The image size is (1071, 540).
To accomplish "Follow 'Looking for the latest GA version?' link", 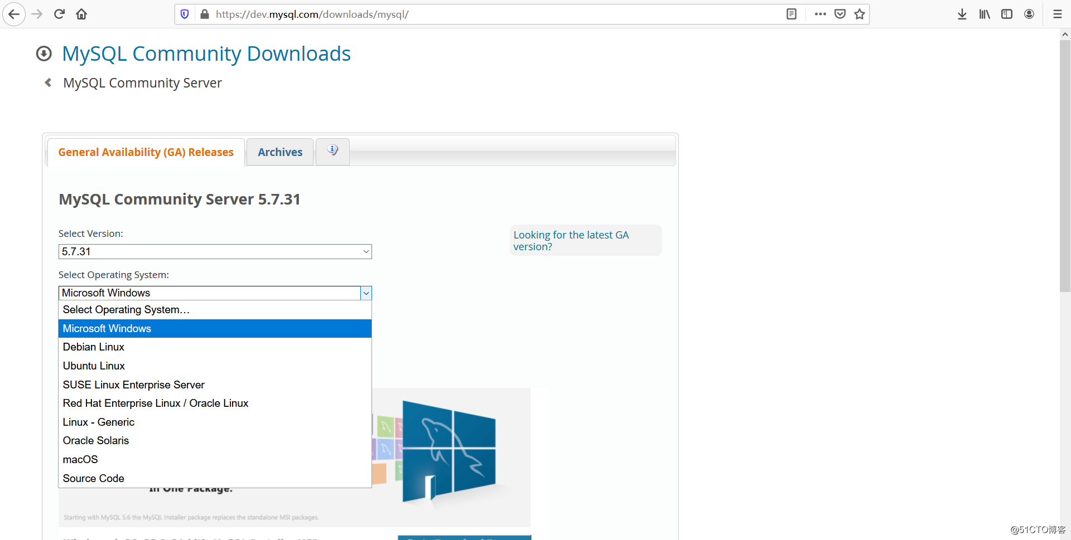I will (571, 241).
